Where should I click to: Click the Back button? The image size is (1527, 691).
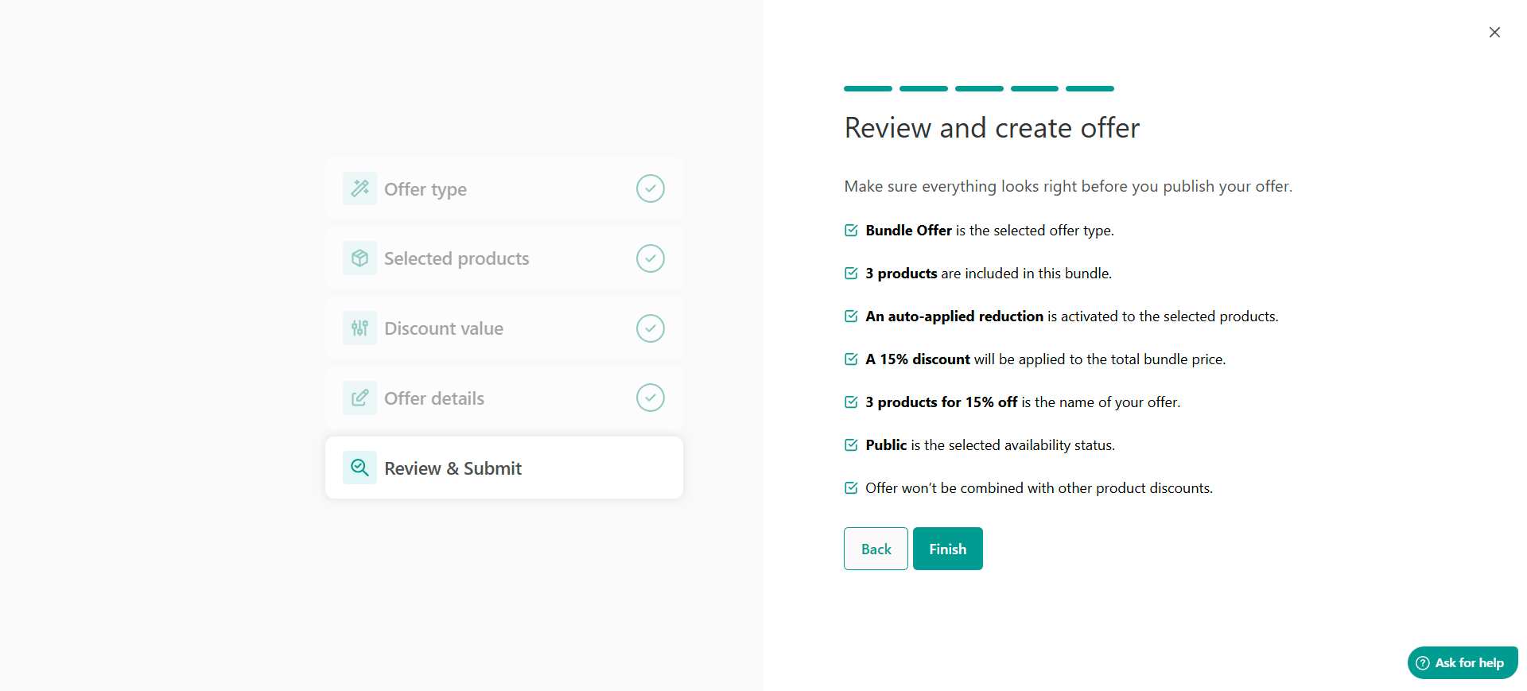click(876, 549)
